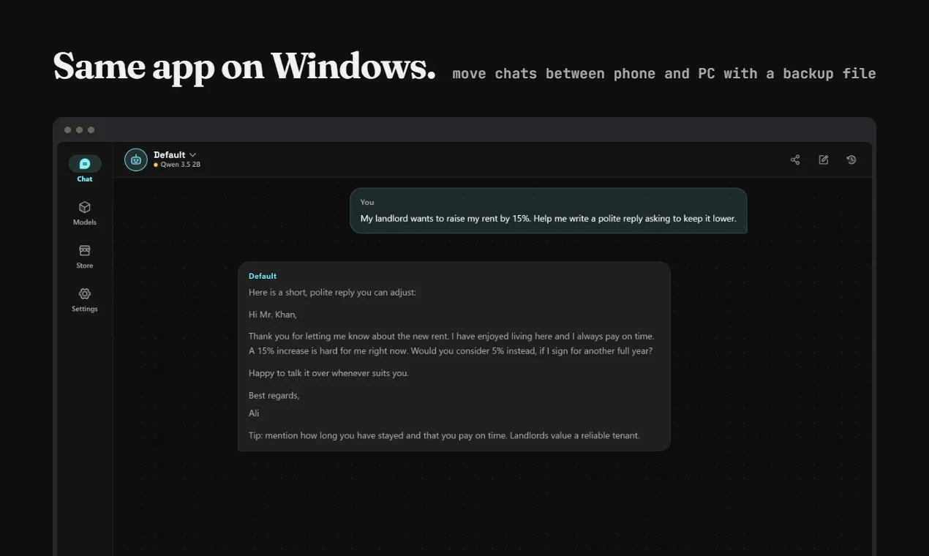Click the "Qwen 3.5 2B" model label
Image resolution: width=929 pixels, height=556 pixels.
(180, 165)
